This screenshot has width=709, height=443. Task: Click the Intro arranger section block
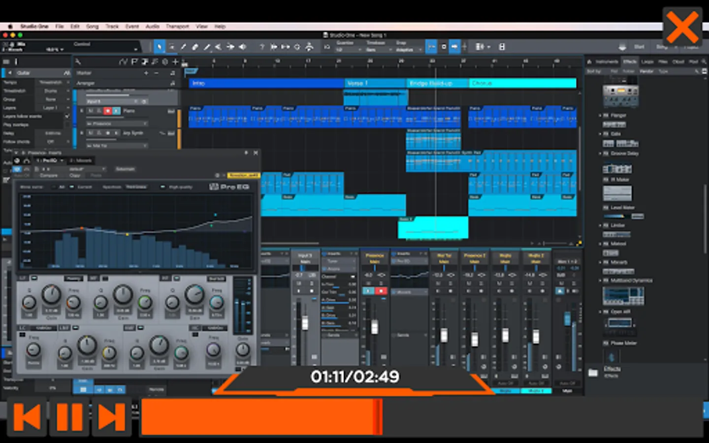point(266,83)
